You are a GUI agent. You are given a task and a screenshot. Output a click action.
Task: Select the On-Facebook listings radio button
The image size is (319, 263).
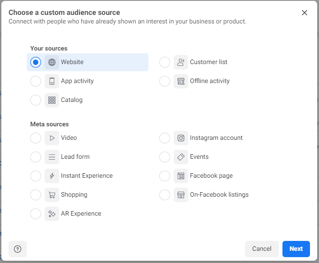(x=165, y=195)
